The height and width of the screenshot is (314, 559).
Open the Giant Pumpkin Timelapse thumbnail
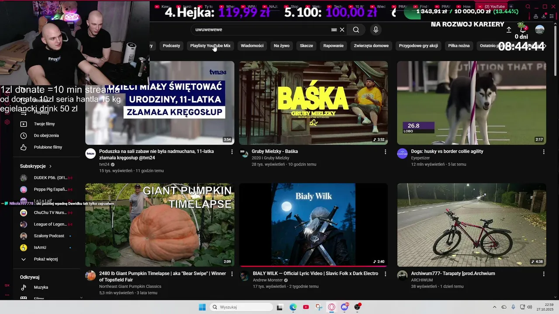coord(160,225)
